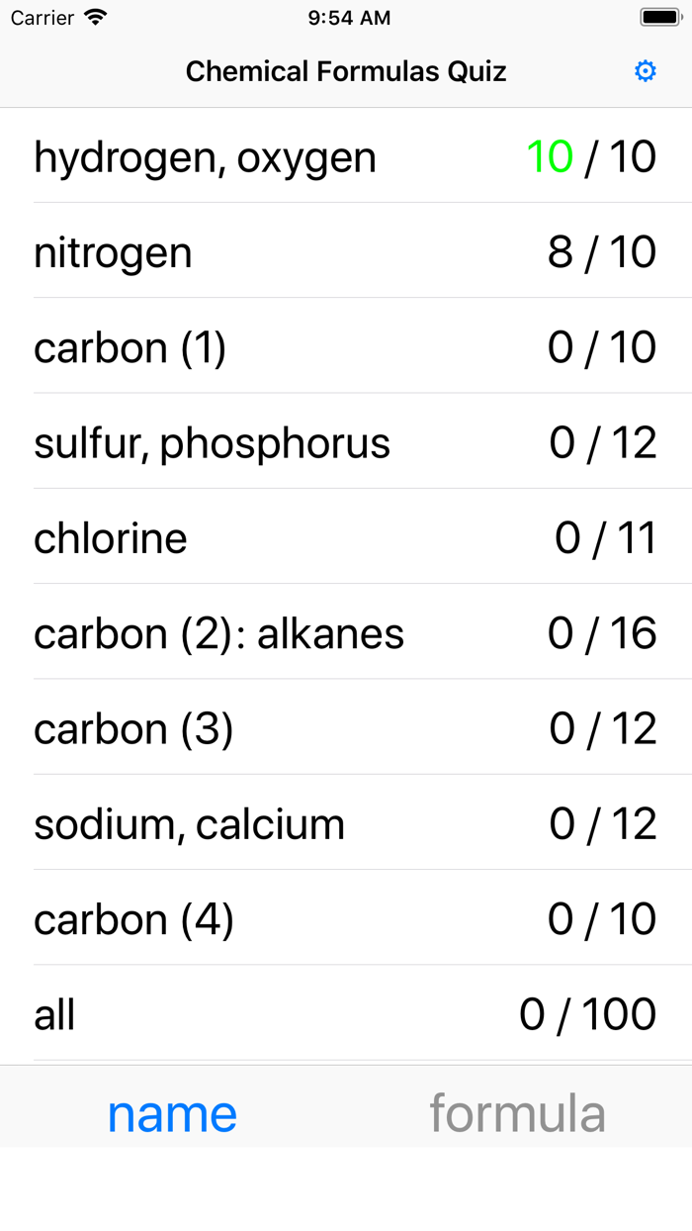This screenshot has height=1231, width=692.
Task: Open the carbon (3) quiz
Action: 346,728
